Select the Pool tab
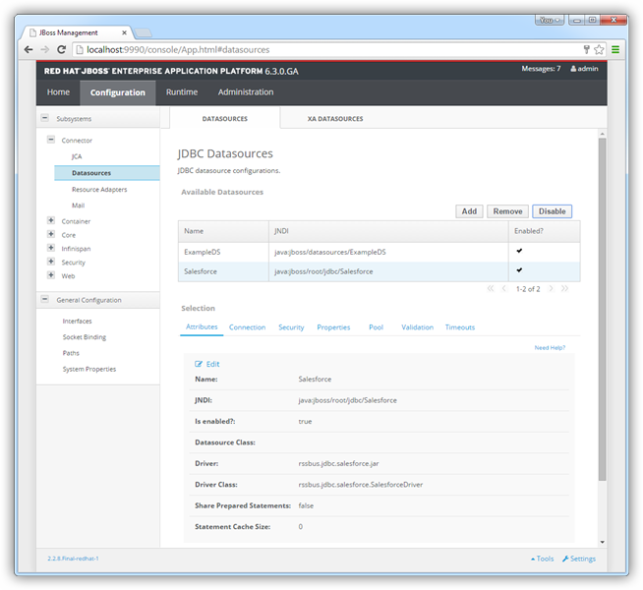This screenshot has width=643, height=590. click(376, 327)
